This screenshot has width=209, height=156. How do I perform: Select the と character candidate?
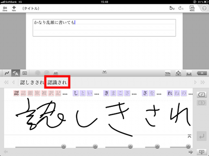click(83, 93)
